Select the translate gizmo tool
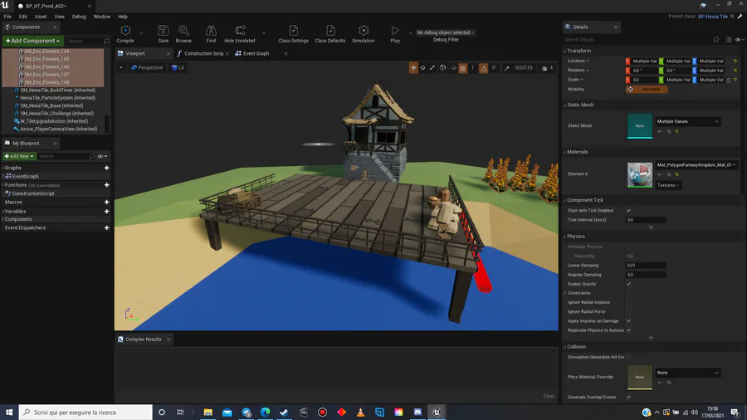 [413, 67]
